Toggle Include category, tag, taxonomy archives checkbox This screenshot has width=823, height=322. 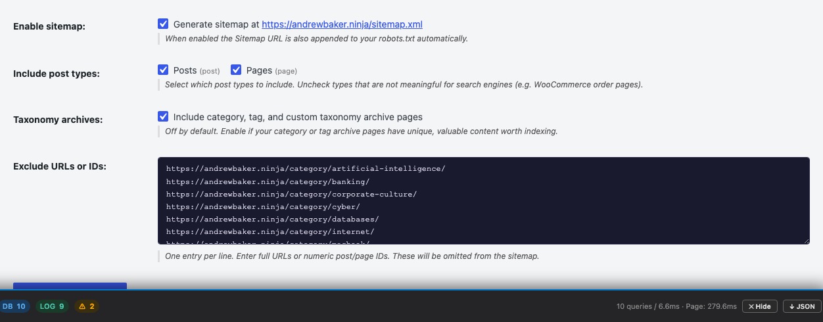(x=163, y=116)
